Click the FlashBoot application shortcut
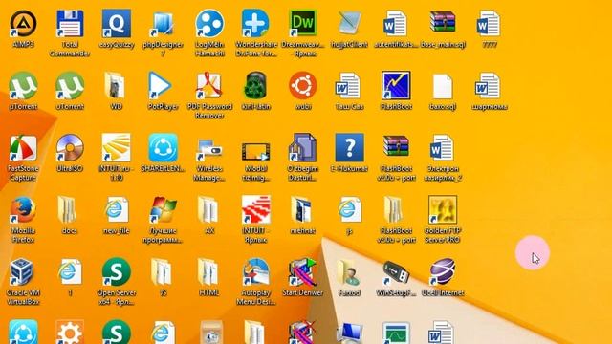The width and height of the screenshot is (612, 344). click(396, 86)
